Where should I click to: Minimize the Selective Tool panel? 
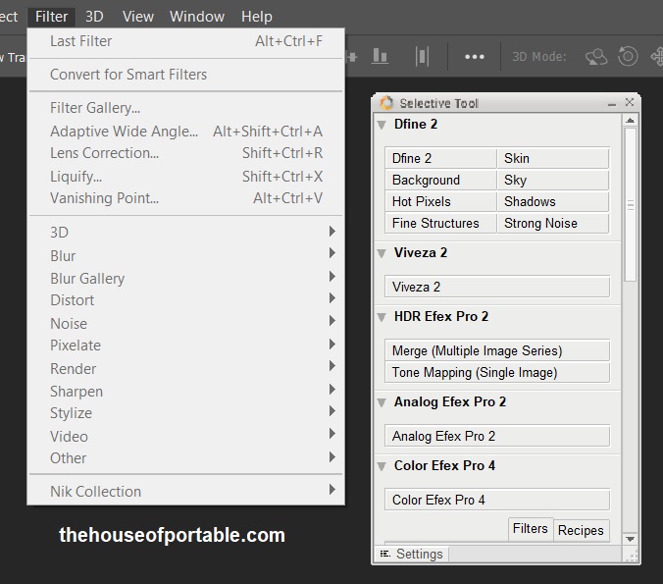coord(612,104)
